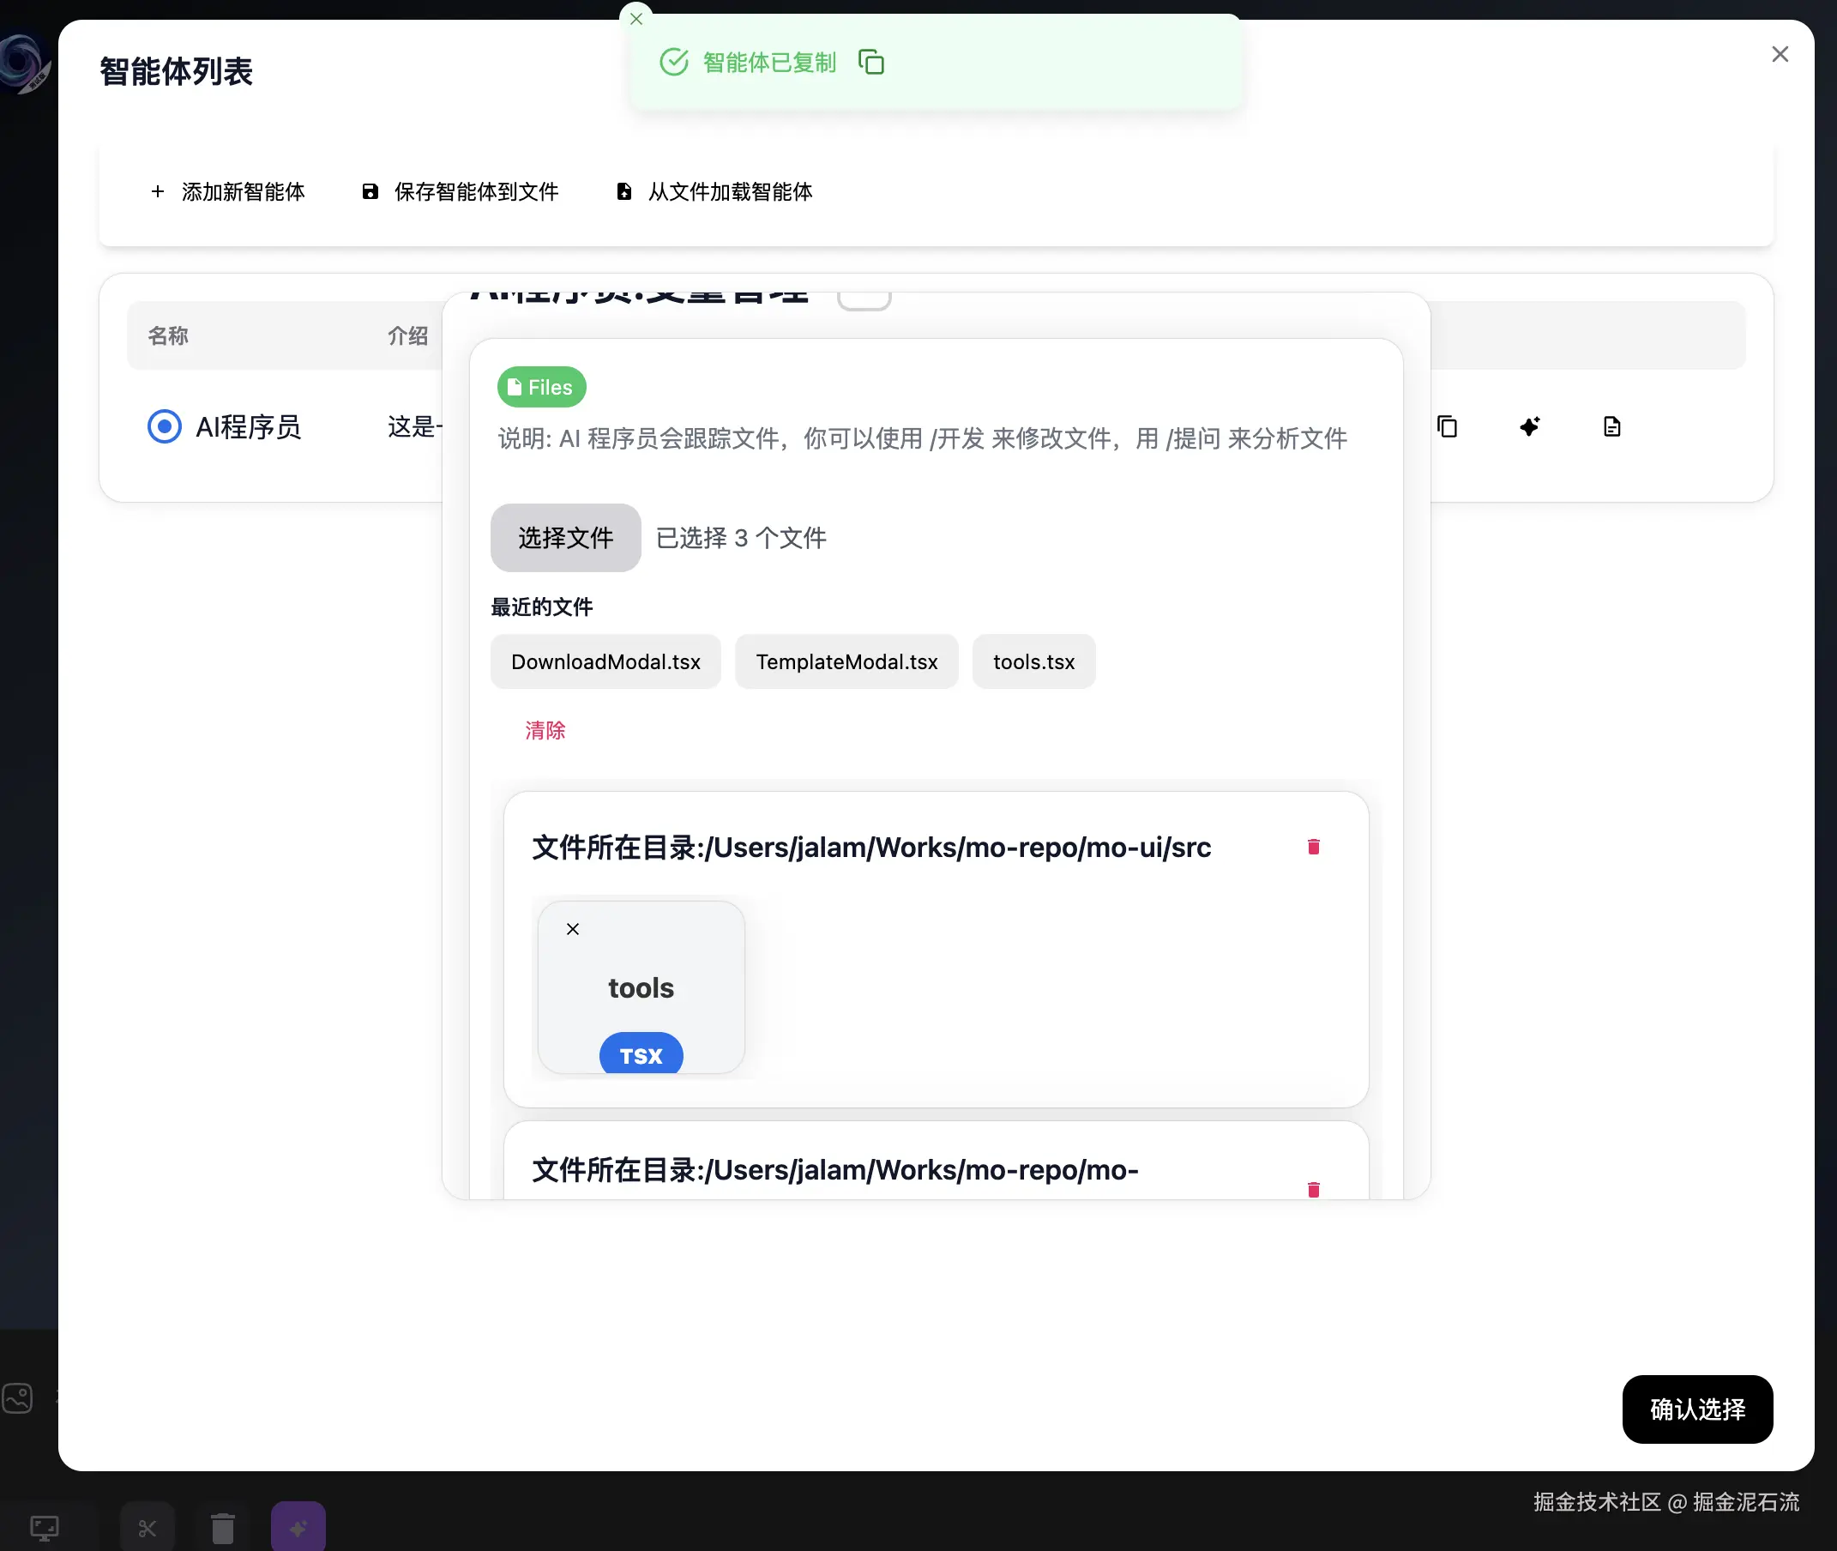Dismiss the green agent-copied notification

coord(636,19)
